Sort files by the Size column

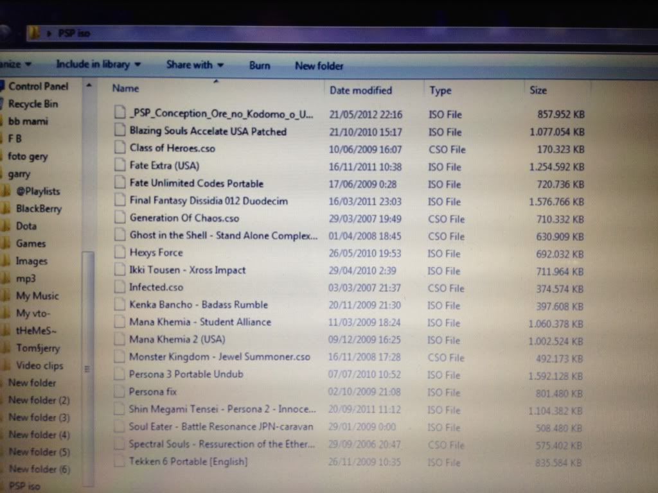point(538,90)
